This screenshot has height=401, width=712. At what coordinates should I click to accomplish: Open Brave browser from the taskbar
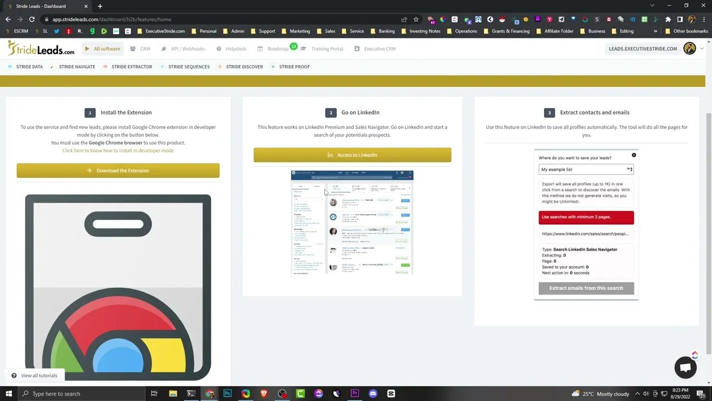(x=264, y=394)
